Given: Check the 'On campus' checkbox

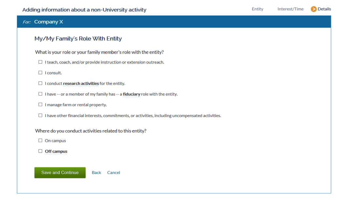Looking at the screenshot, I should 40,140.
